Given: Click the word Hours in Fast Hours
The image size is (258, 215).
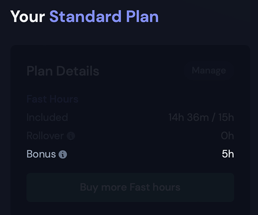Looking at the screenshot, I should [x=64, y=99].
